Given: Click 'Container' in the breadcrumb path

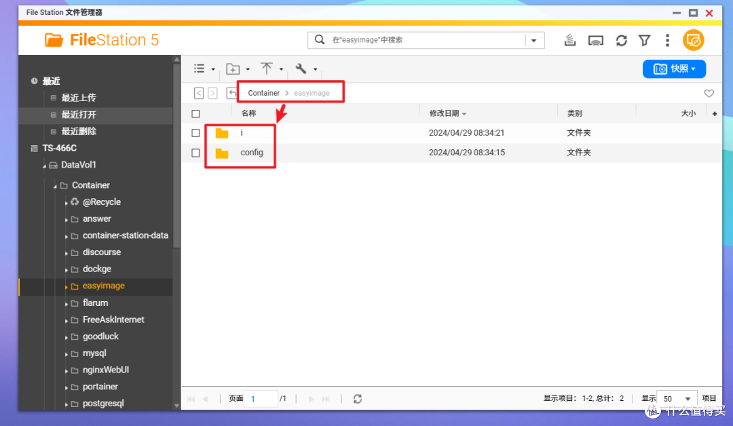Looking at the screenshot, I should [x=263, y=92].
